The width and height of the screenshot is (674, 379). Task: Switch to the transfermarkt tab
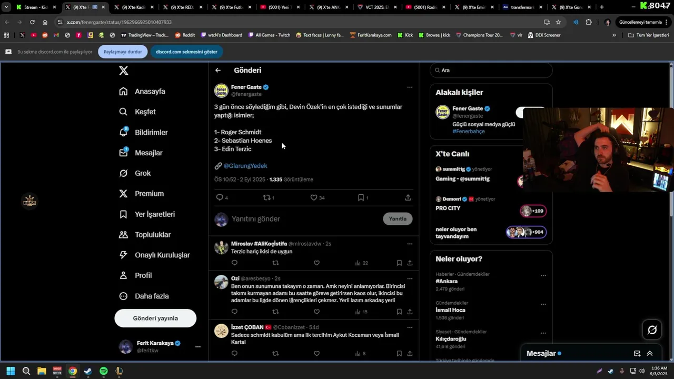point(521,7)
